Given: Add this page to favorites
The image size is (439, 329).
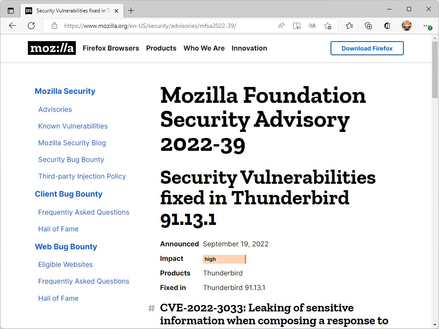Looking at the screenshot, I should click(328, 26).
